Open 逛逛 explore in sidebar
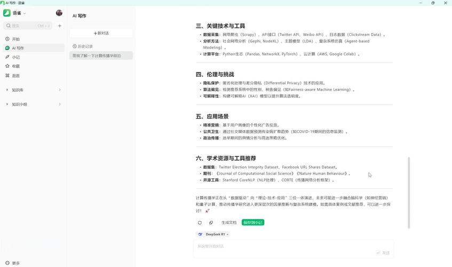 (x=34, y=75)
